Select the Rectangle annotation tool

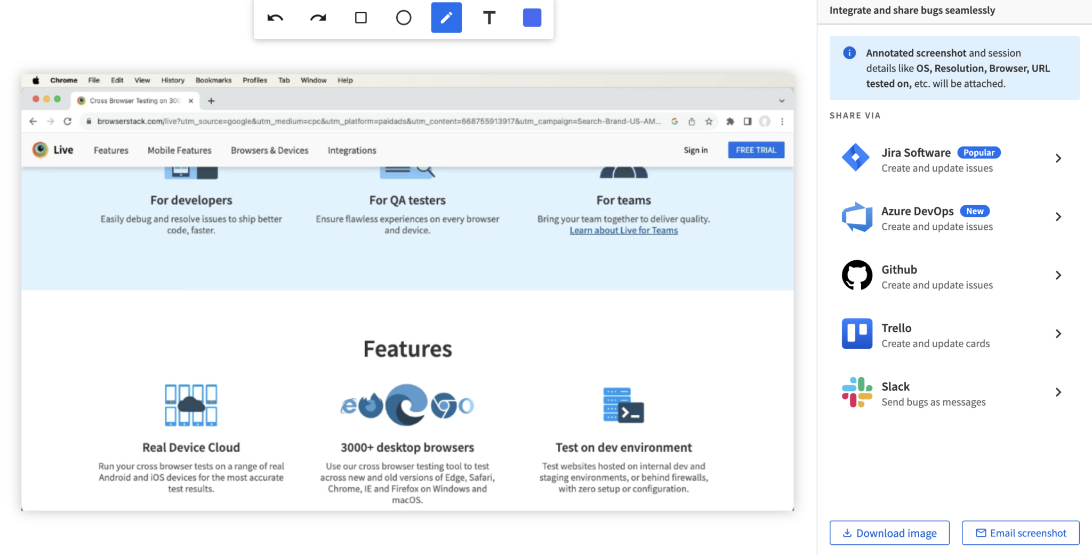point(361,17)
